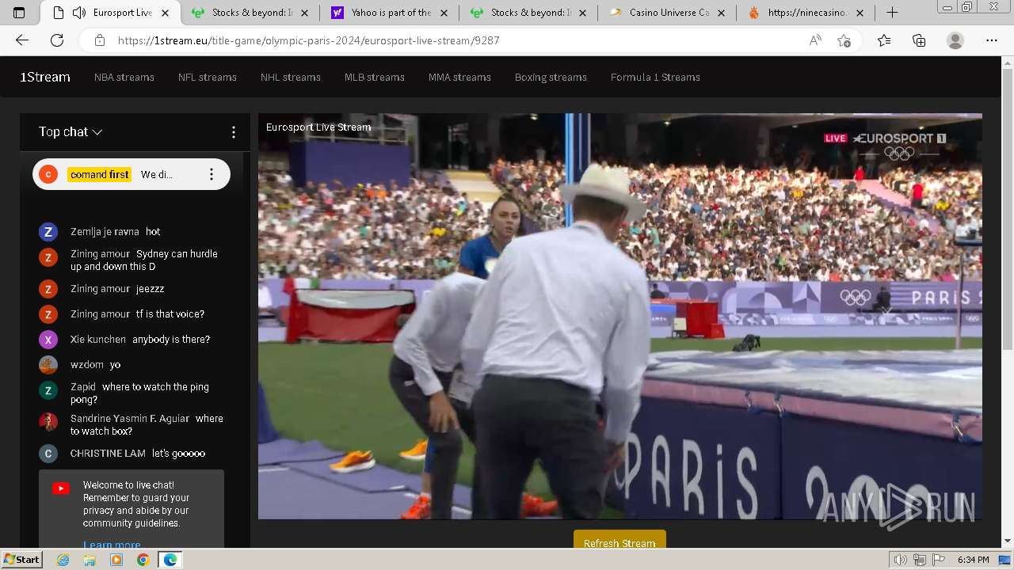Open NFL streams menu item
The image size is (1014, 570).
click(x=208, y=77)
